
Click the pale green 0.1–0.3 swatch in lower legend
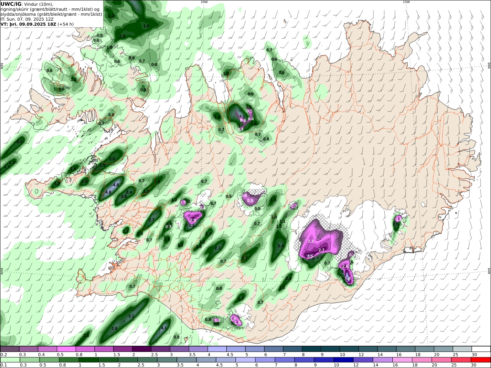(10, 360)
